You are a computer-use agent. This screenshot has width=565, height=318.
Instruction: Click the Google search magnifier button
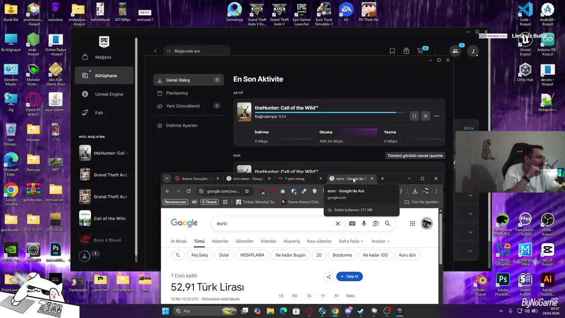click(x=387, y=223)
